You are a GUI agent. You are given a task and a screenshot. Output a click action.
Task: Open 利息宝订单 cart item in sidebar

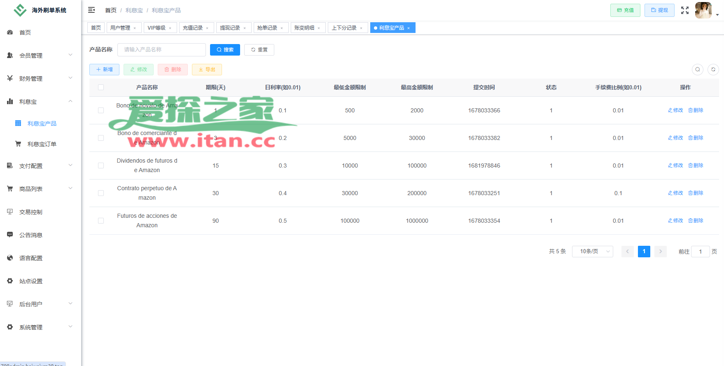tap(41, 144)
